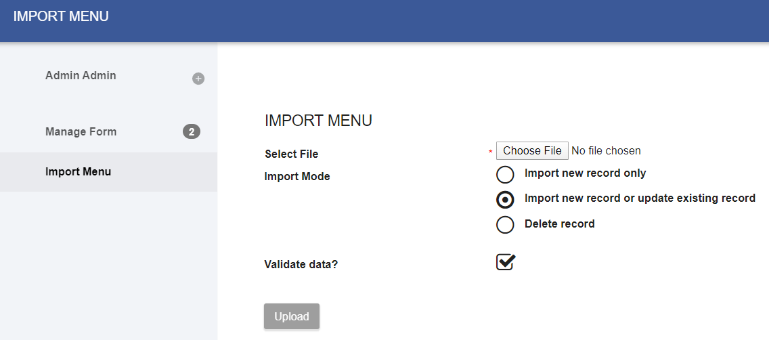Select the 'Import new record only' radio button
Viewport: 769px width, 340px height.
click(x=505, y=175)
